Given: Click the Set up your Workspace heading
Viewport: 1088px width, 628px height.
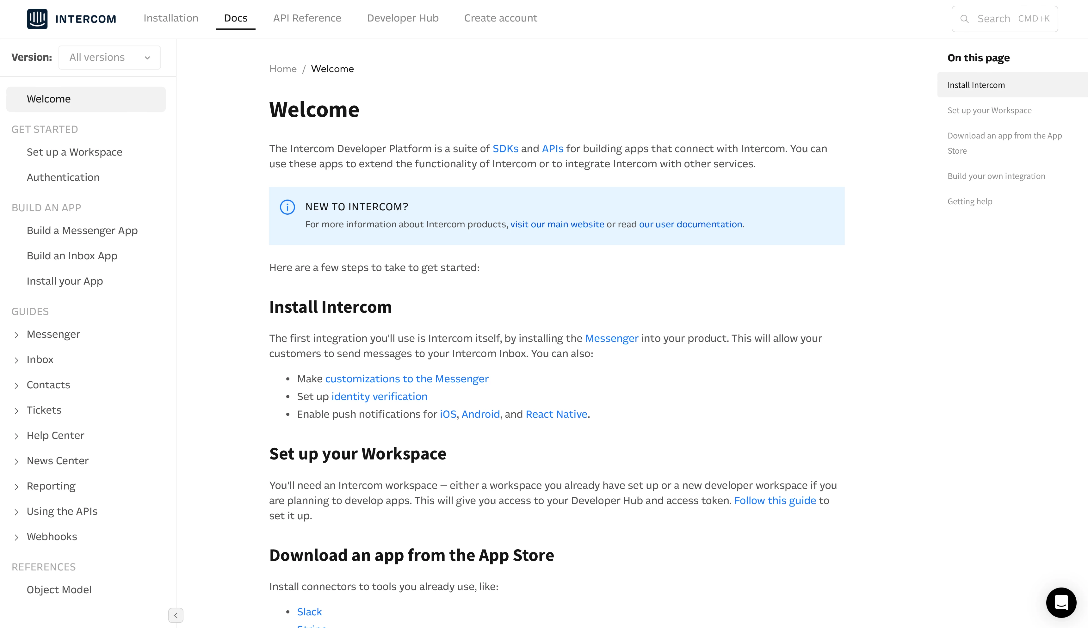Looking at the screenshot, I should (358, 454).
